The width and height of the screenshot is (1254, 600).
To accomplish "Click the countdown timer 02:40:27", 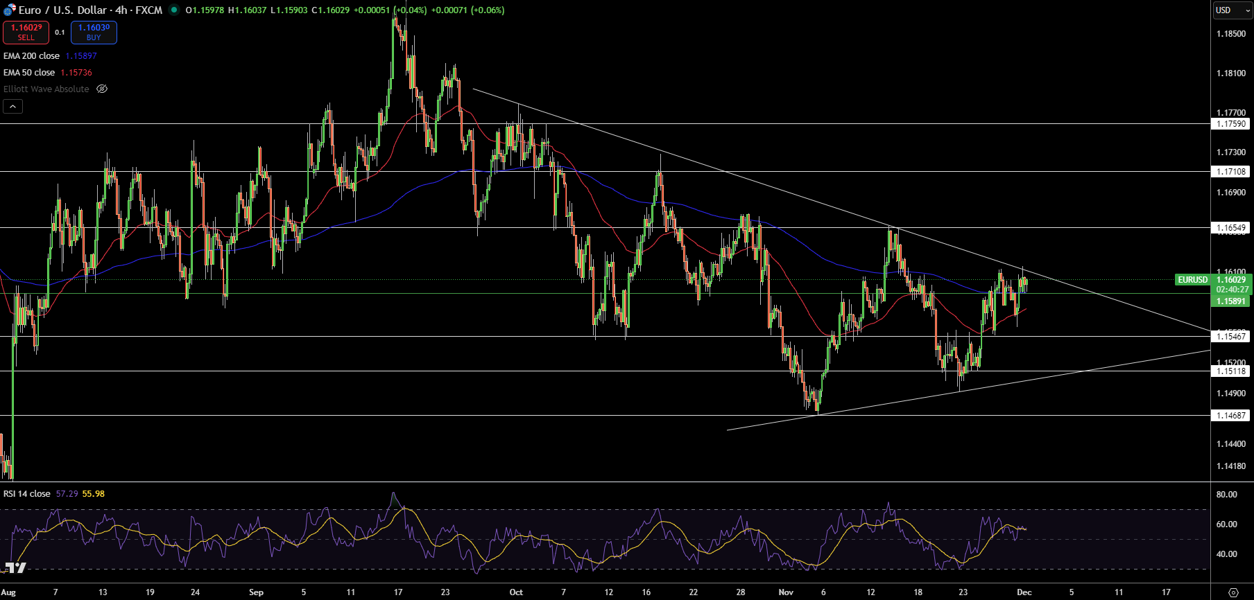I will click(x=1232, y=290).
